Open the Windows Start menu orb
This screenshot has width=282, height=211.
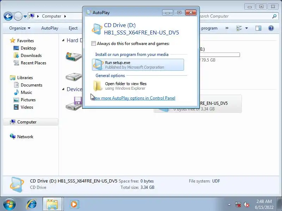point(9,204)
